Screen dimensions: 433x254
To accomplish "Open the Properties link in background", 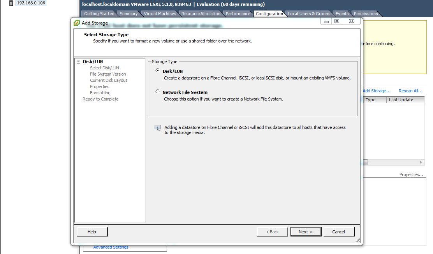I will coord(411,175).
